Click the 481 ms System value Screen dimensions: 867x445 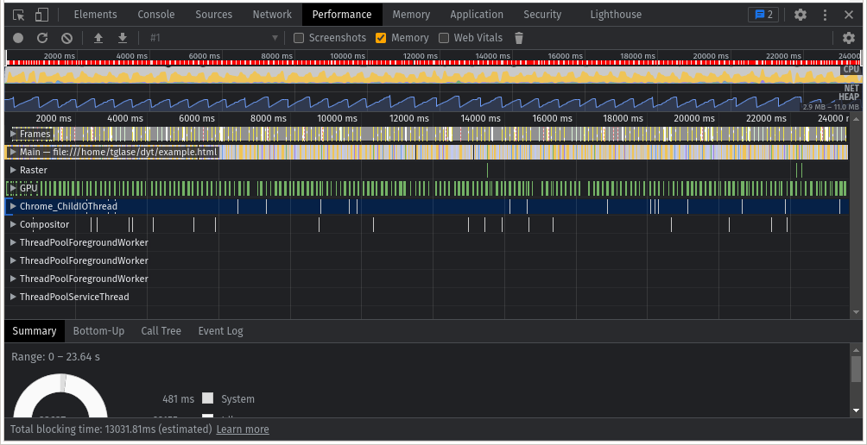coord(179,399)
